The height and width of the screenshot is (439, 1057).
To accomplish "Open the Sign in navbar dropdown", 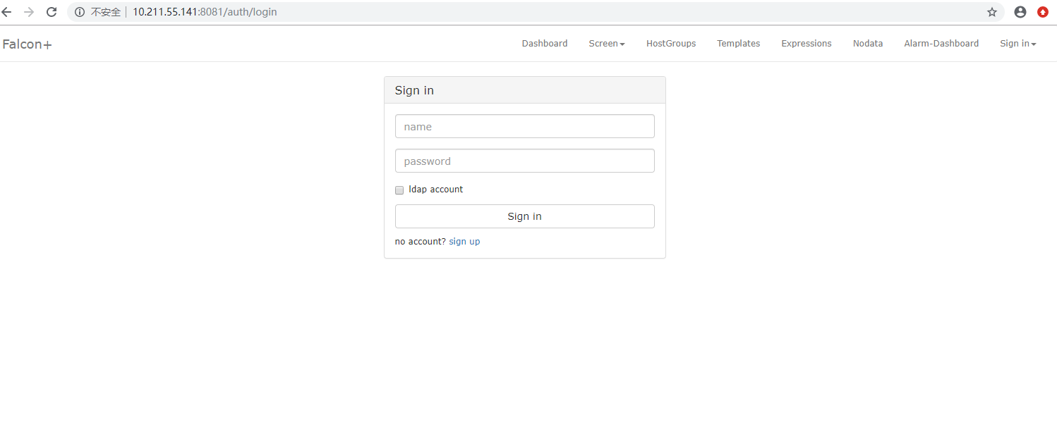I will pos(1017,44).
